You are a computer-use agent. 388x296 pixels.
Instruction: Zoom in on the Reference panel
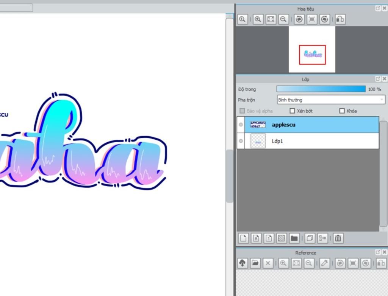(283, 263)
